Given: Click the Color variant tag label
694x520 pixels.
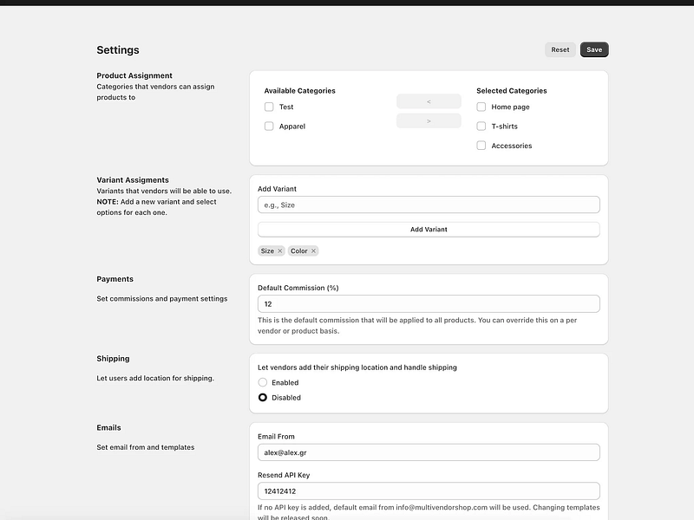Looking at the screenshot, I should (298, 251).
